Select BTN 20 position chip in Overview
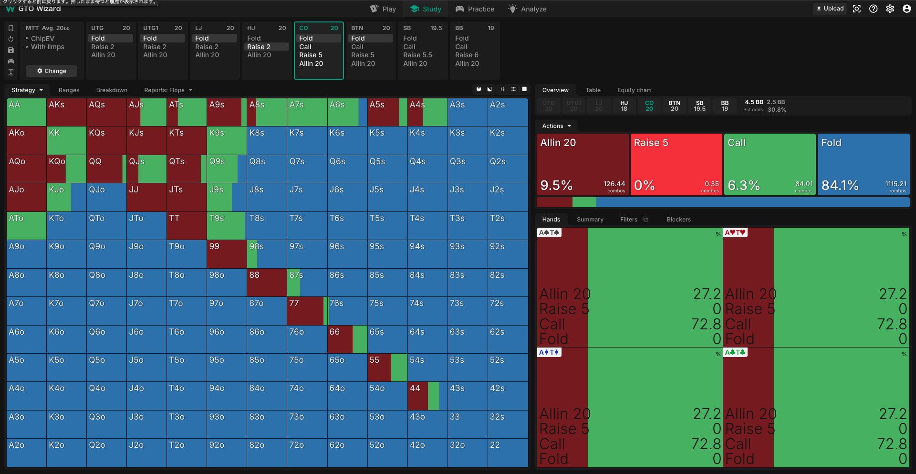This screenshot has height=474, width=916. 675,106
